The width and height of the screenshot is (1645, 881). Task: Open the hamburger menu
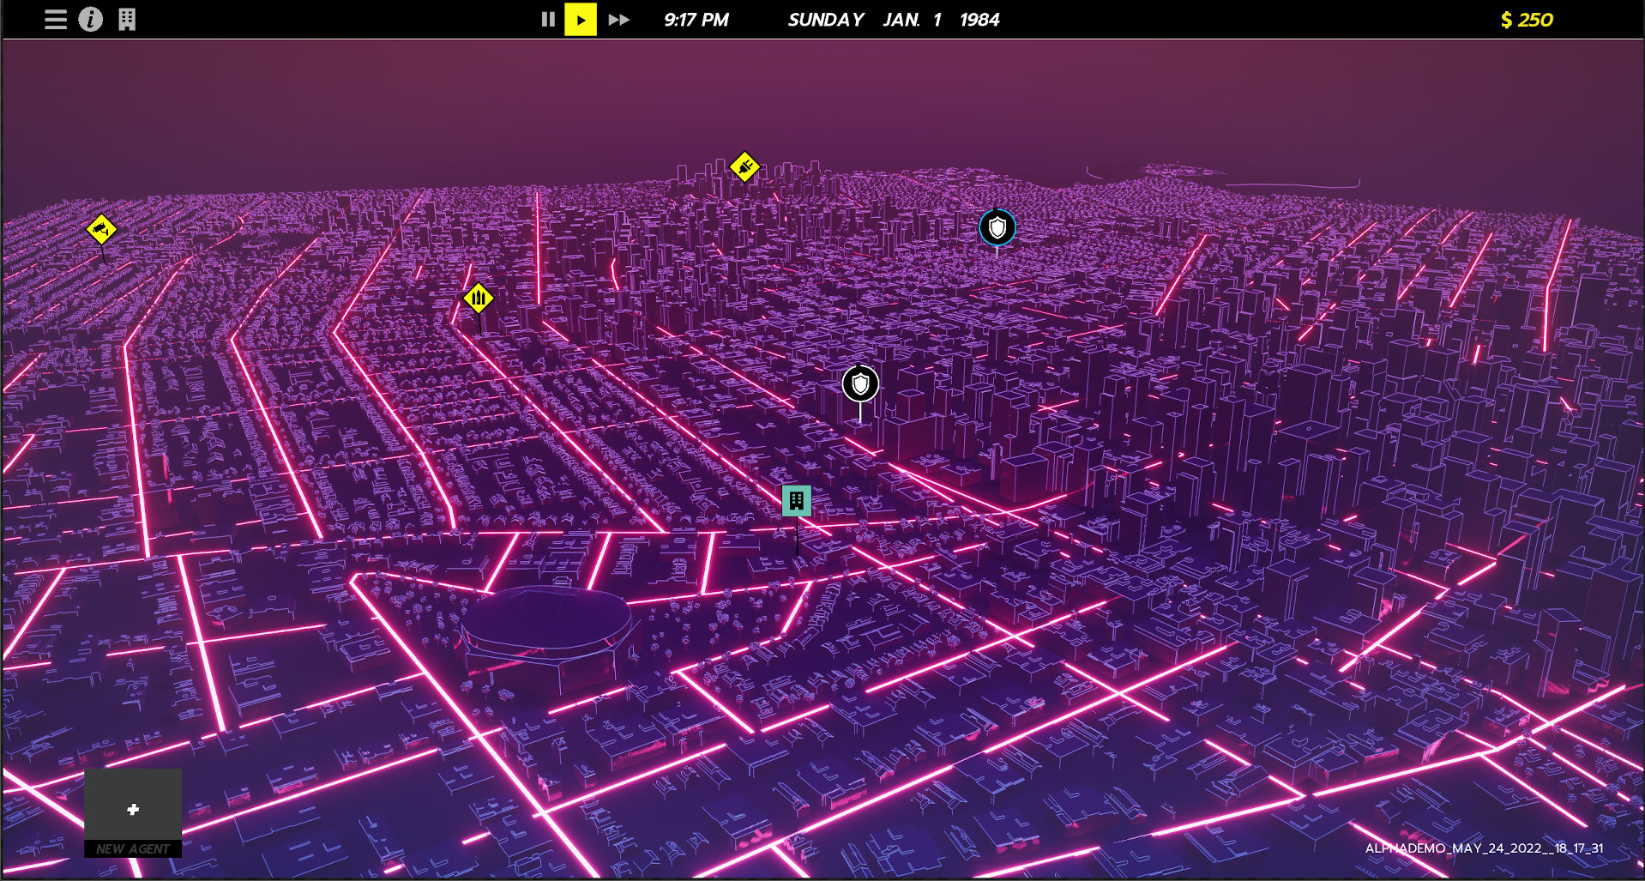click(55, 19)
